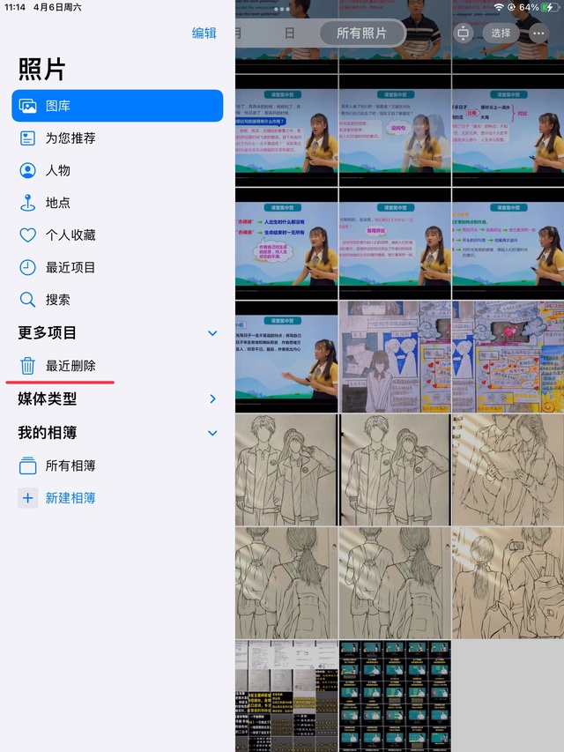Open 最近项目 clock icon
Image resolution: width=564 pixels, height=752 pixels.
click(x=28, y=267)
